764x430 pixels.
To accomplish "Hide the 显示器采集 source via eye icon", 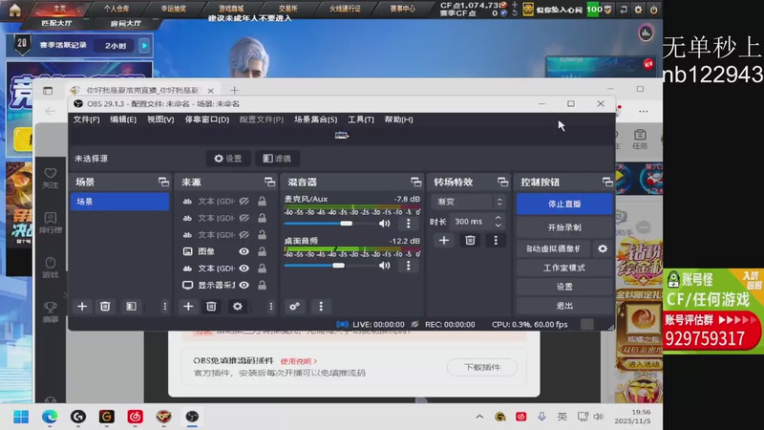I will 244,285.
